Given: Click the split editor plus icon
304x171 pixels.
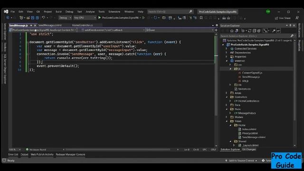Looking at the screenshot, I should click(216, 30).
